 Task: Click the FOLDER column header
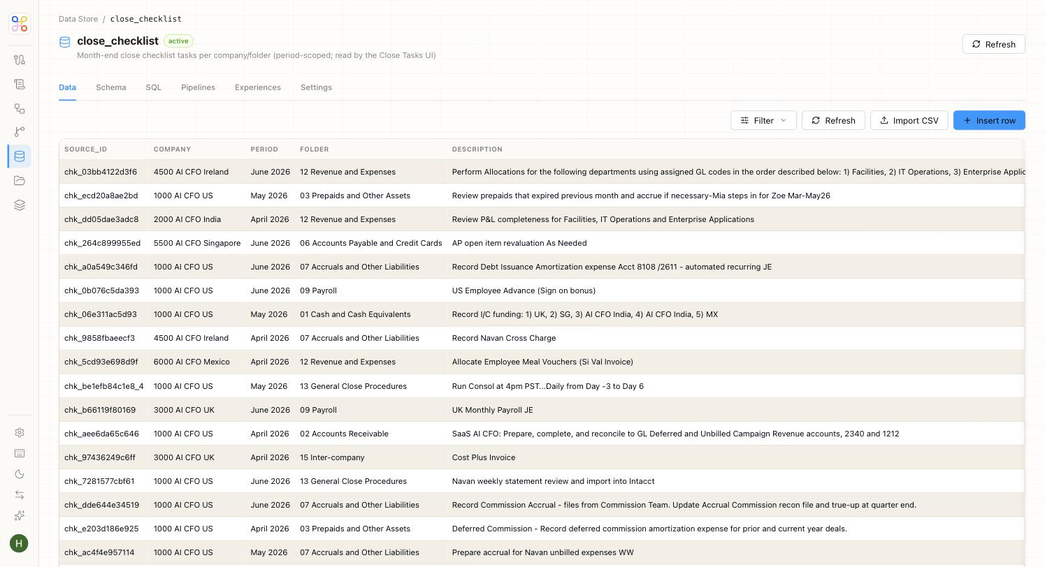coord(315,149)
